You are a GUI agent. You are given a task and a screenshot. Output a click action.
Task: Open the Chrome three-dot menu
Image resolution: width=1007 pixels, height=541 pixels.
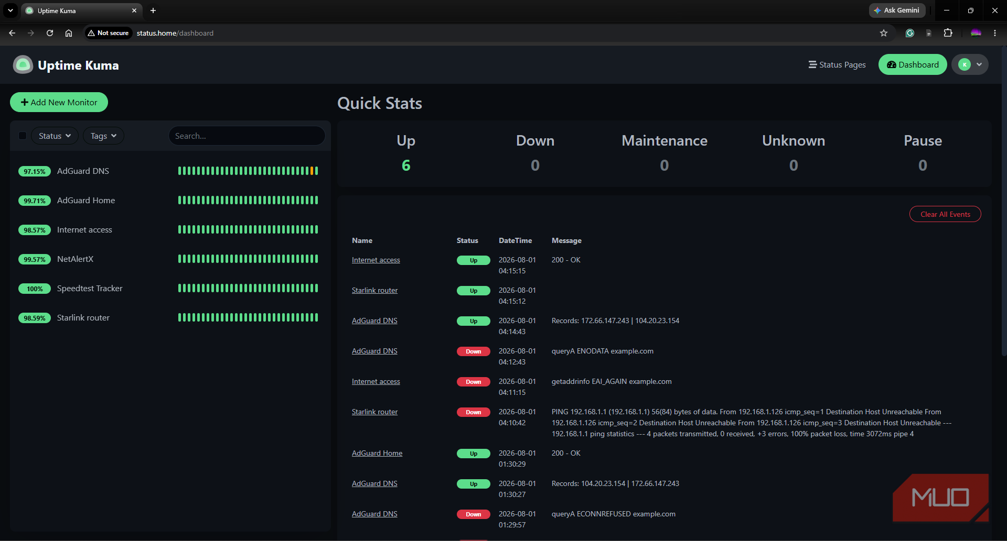pos(995,33)
